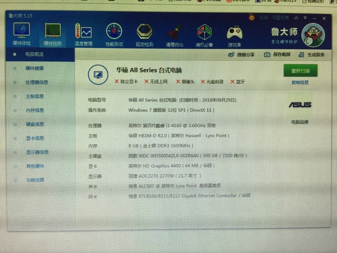The image size is (337, 253).
Task: Click the 鲁大师 mascot avatar
Action: pyautogui.click(x=313, y=35)
